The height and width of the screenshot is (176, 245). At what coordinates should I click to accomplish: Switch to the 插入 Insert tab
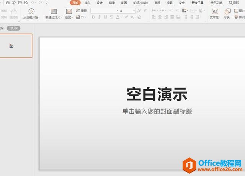pyautogui.click(x=87, y=3)
